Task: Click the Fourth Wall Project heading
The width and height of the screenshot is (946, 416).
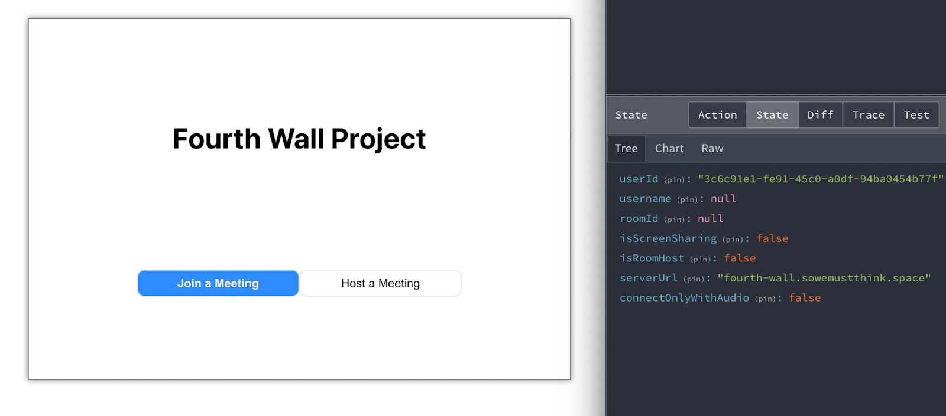Action: coord(299,139)
